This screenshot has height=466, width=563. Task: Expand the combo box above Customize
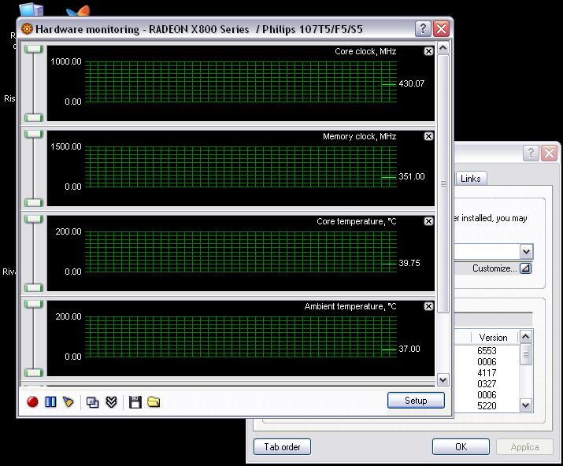tap(526, 252)
